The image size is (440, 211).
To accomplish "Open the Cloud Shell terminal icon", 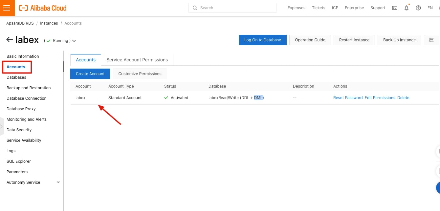I will pyautogui.click(x=395, y=8).
